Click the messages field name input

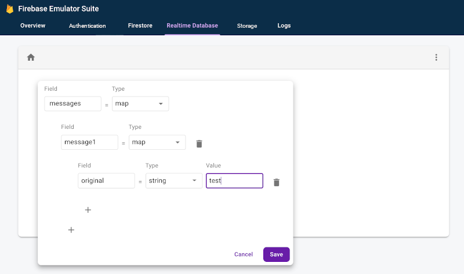73,103
